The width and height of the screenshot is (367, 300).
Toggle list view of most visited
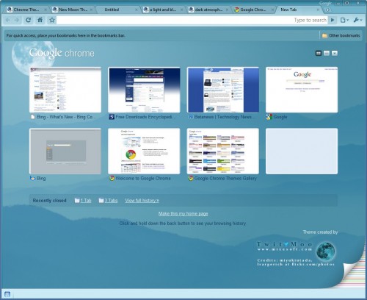327,53
